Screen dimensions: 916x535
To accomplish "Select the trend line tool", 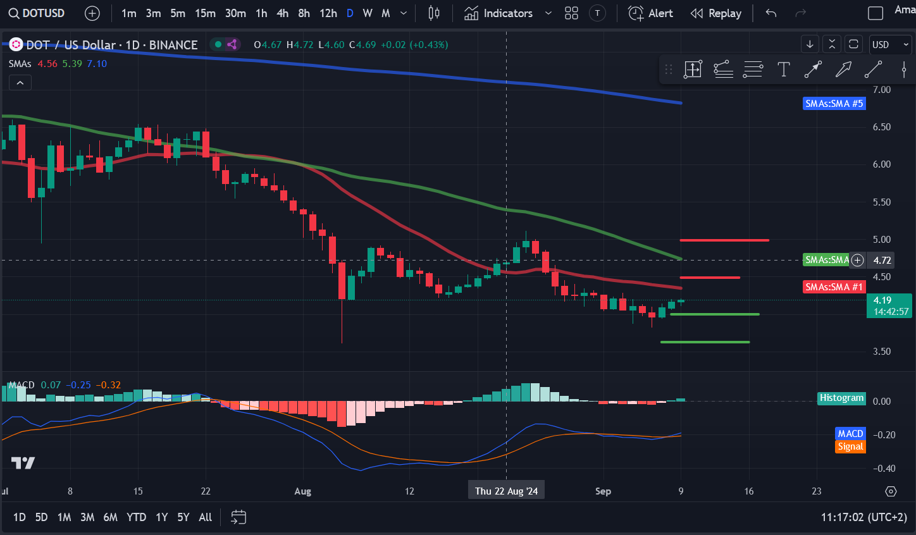I will pyautogui.click(x=874, y=70).
